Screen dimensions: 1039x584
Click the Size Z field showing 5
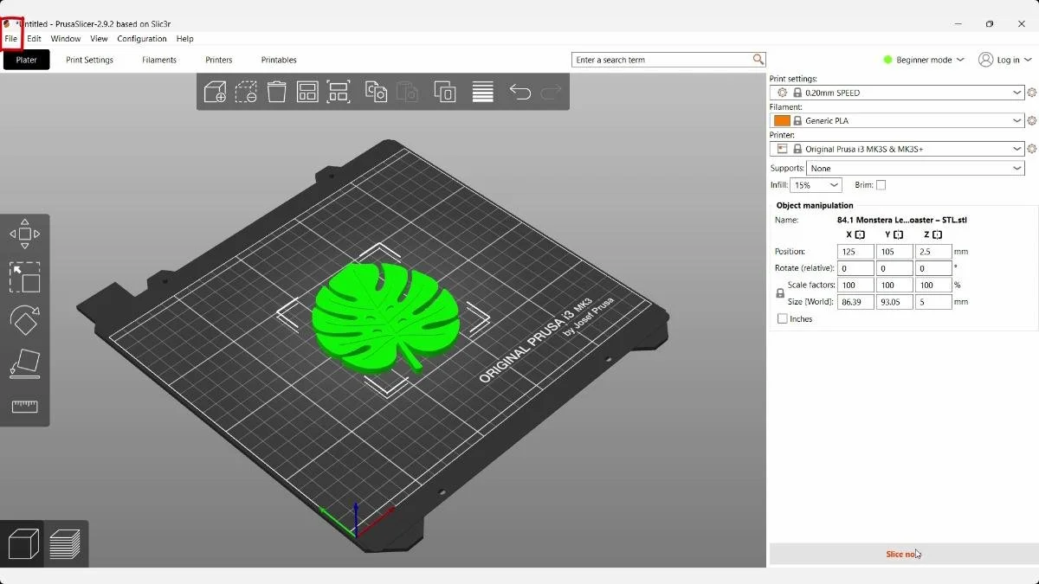tap(933, 302)
